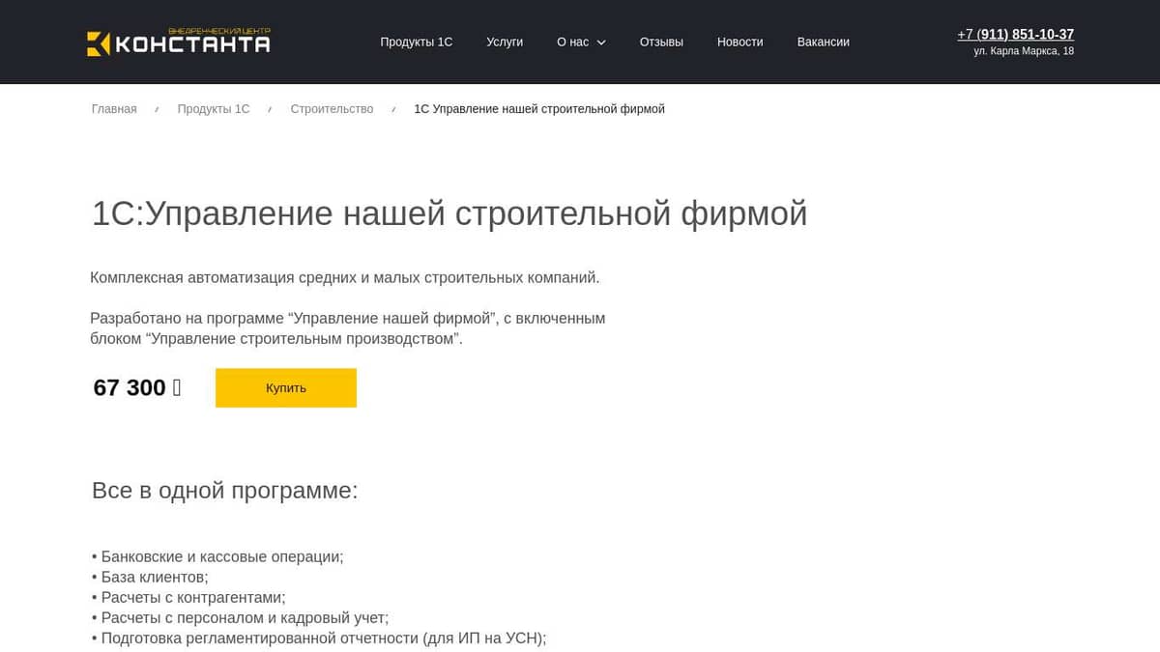Image resolution: width=1160 pixels, height=652 pixels.
Task: Select the price 67 300
Action: [137, 387]
